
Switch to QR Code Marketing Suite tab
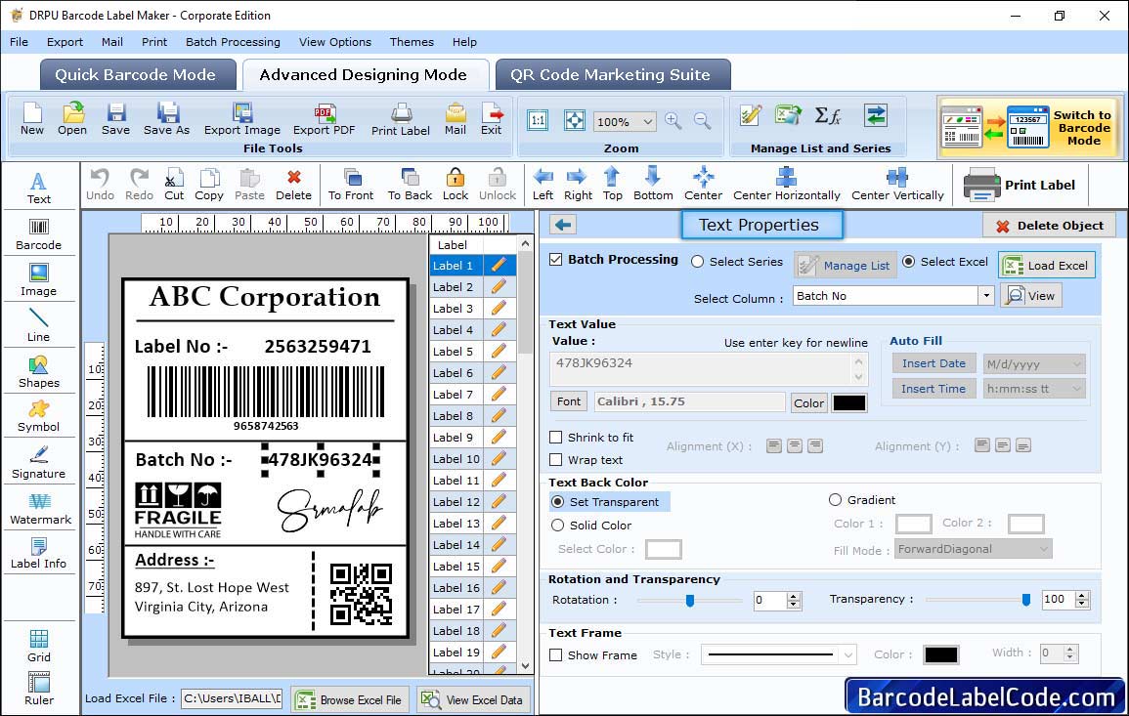pyautogui.click(x=613, y=75)
